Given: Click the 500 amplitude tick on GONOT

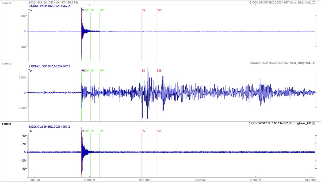Looking at the screenshot, I should (x=23, y=16).
